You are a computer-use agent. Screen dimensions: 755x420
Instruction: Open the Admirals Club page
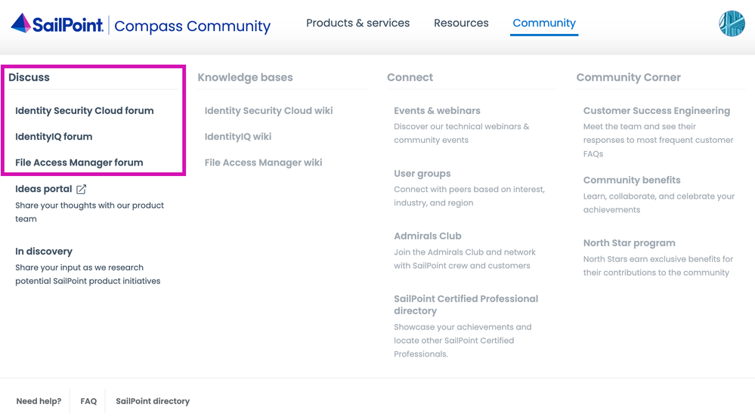(x=427, y=236)
